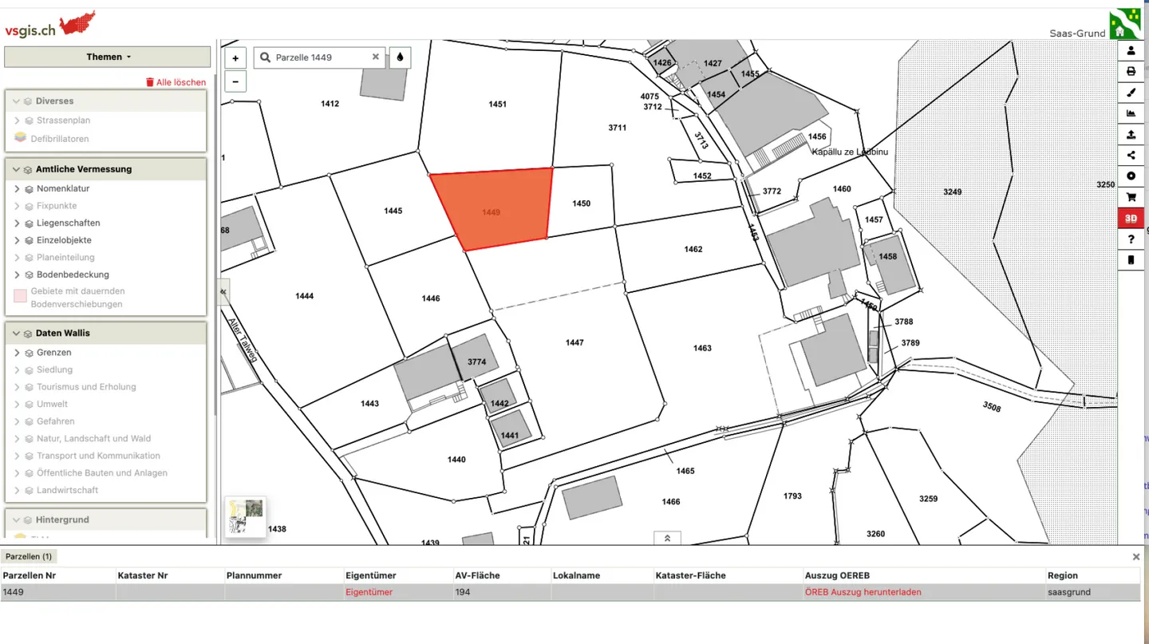Image resolution: width=1149 pixels, height=644 pixels.
Task: Select the brush drawing tool
Action: 1131,93
